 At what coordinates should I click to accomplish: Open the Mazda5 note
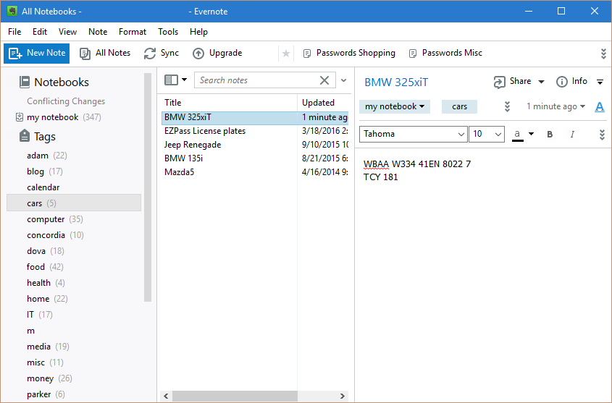[x=254, y=172]
